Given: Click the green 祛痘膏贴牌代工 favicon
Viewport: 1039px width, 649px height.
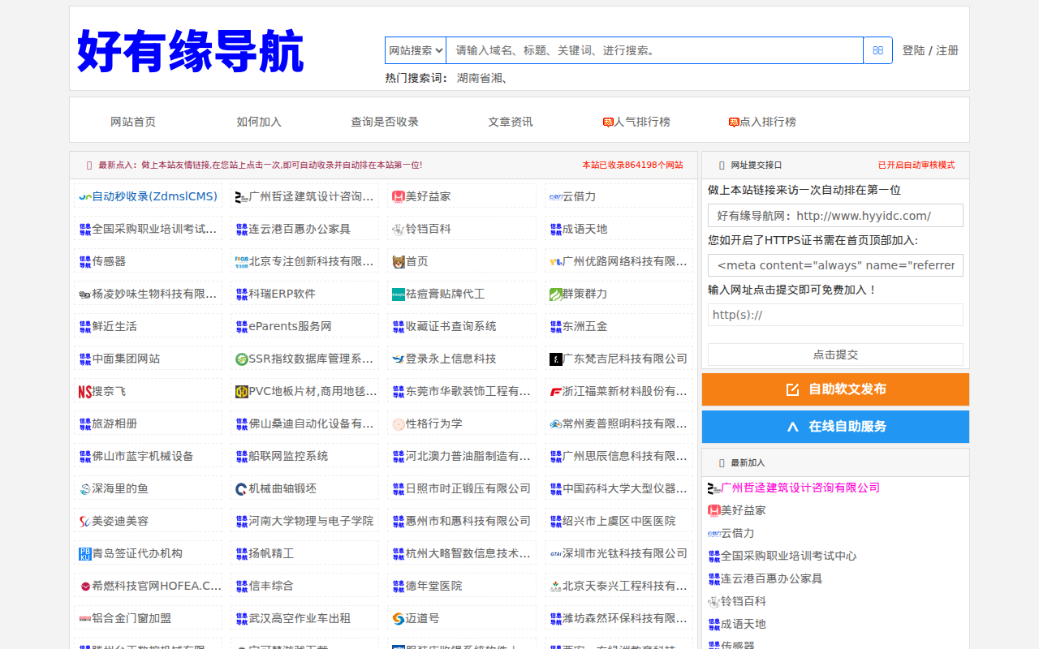Looking at the screenshot, I should coord(399,294).
